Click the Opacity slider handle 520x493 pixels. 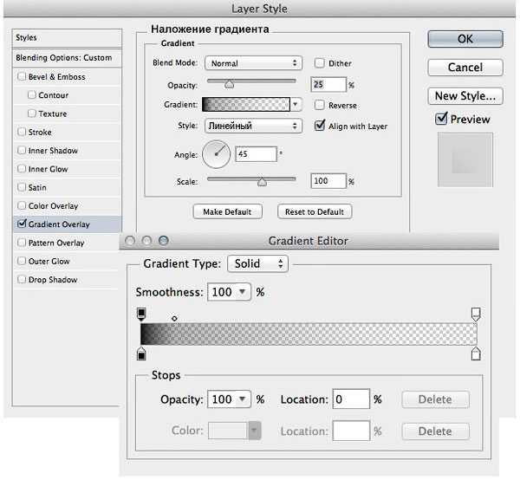coord(229,84)
